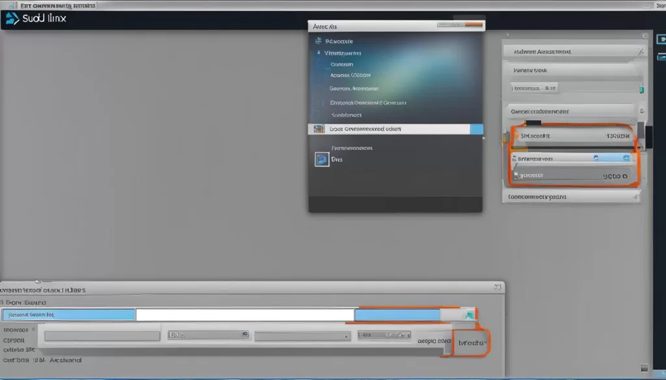The width and height of the screenshot is (666, 380).
Task: Click the blue Sudu linx logo icon
Action: (x=12, y=18)
